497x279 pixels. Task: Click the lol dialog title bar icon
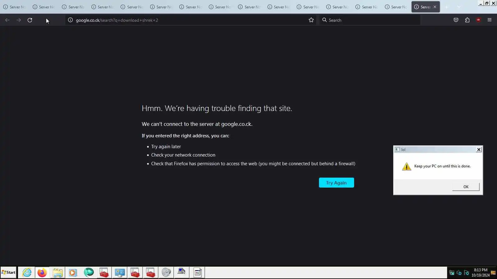397,149
